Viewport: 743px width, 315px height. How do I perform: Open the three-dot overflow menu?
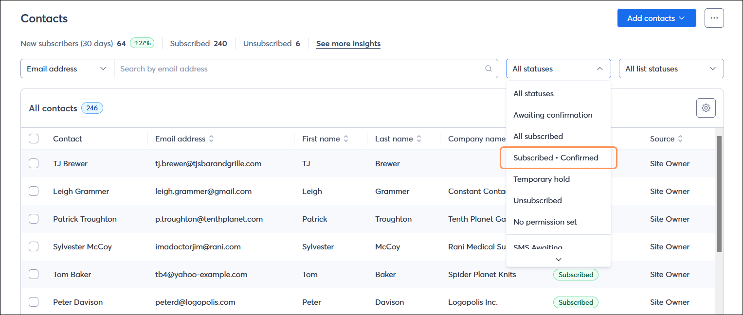pyautogui.click(x=714, y=17)
